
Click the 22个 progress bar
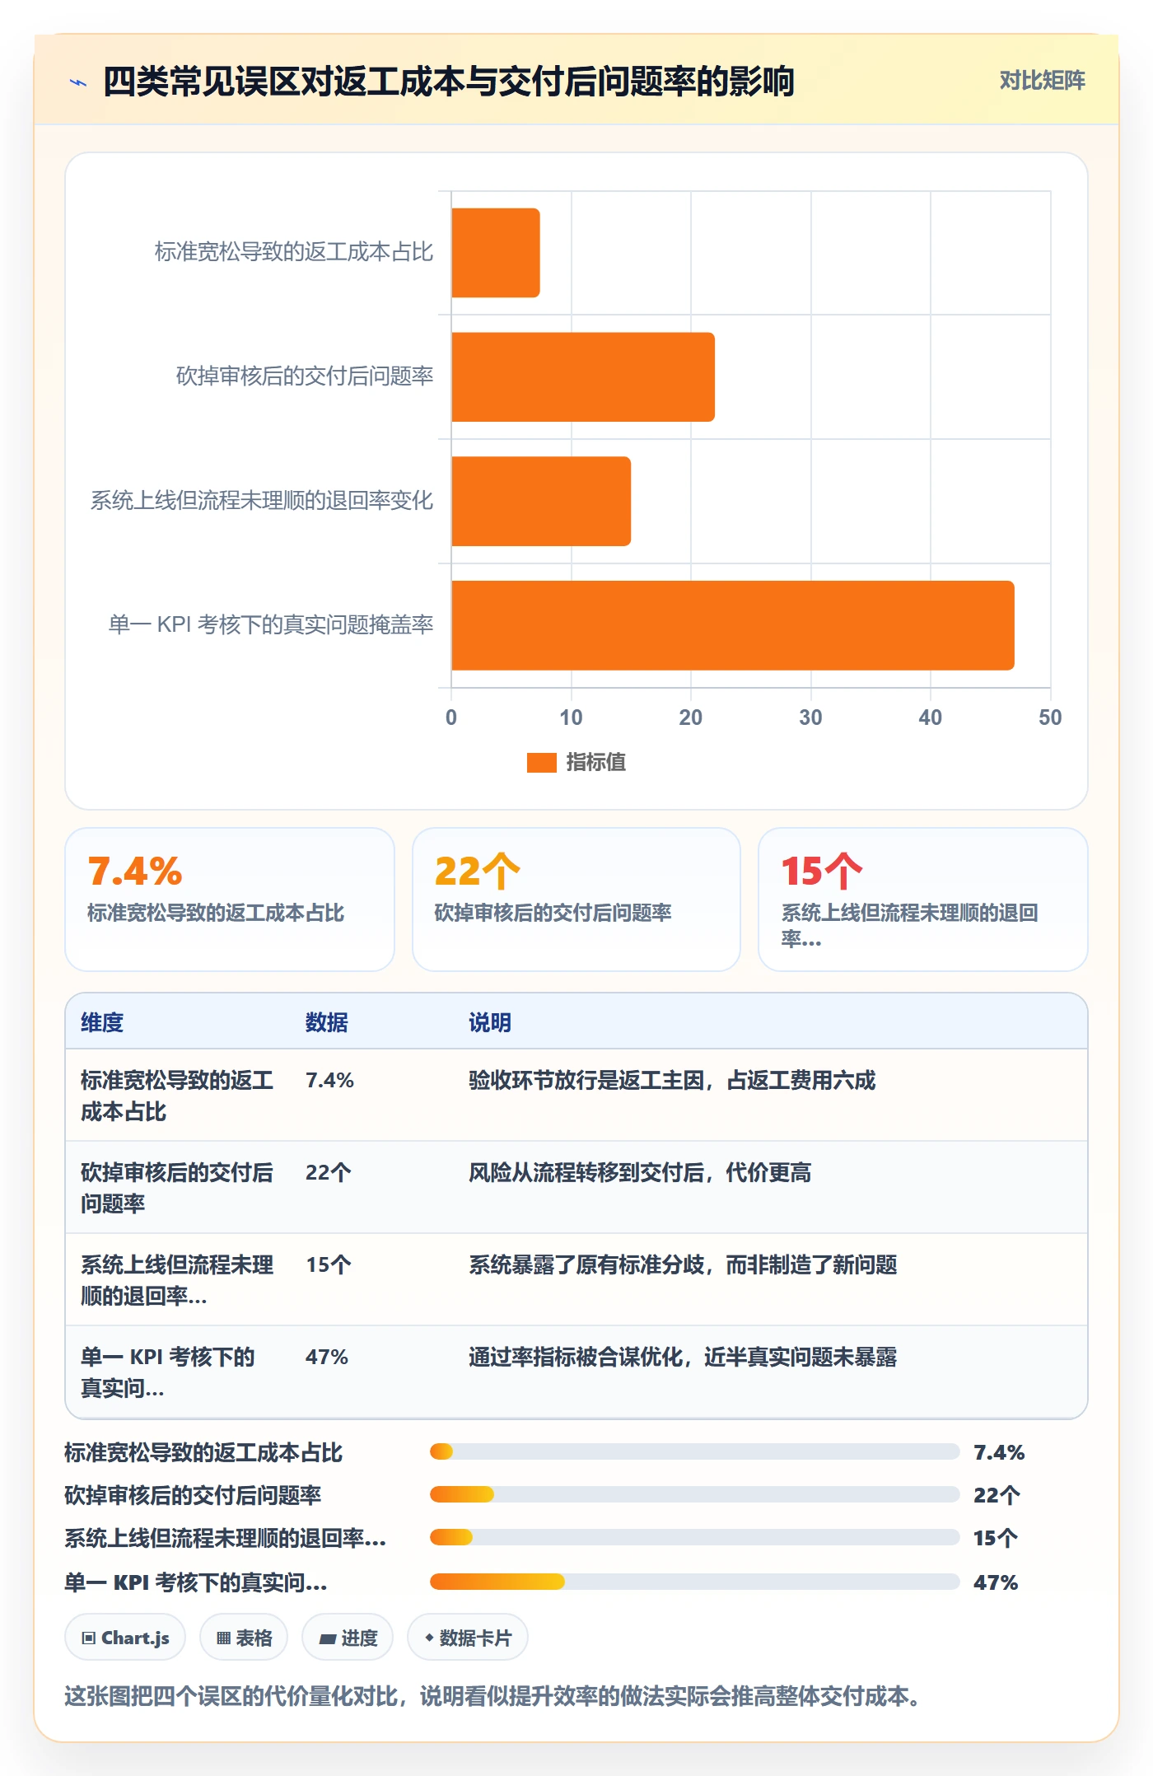694,1494
